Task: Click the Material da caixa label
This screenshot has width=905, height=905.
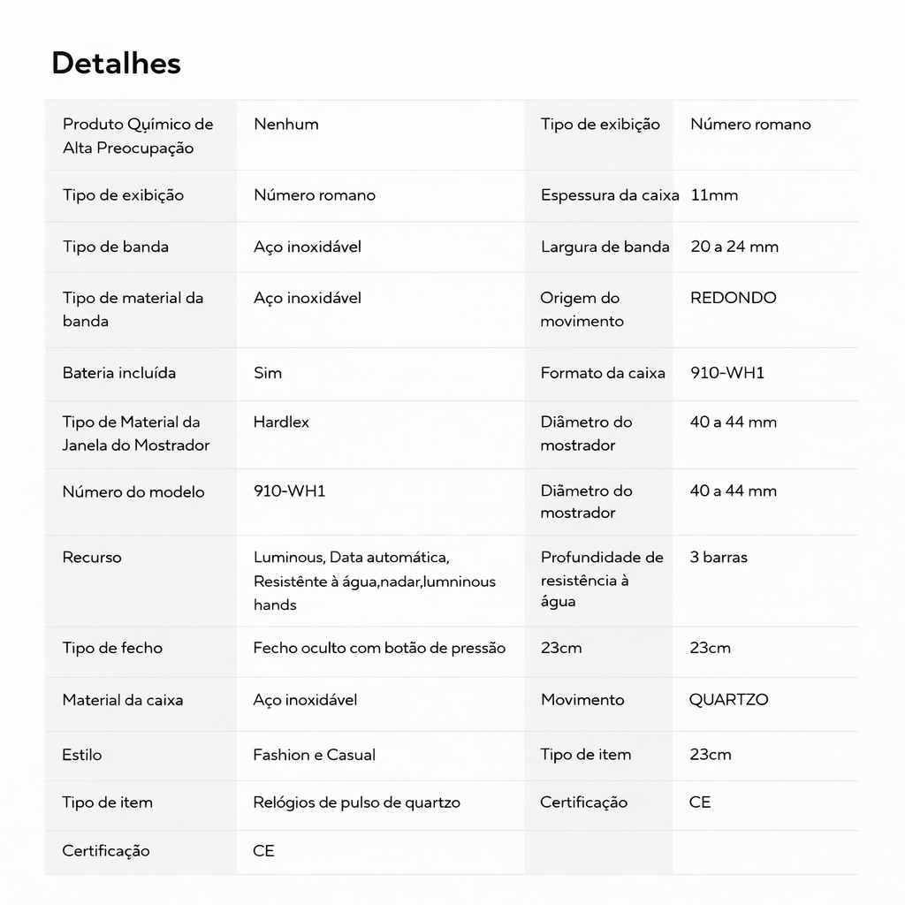Action: pyautogui.click(x=123, y=700)
